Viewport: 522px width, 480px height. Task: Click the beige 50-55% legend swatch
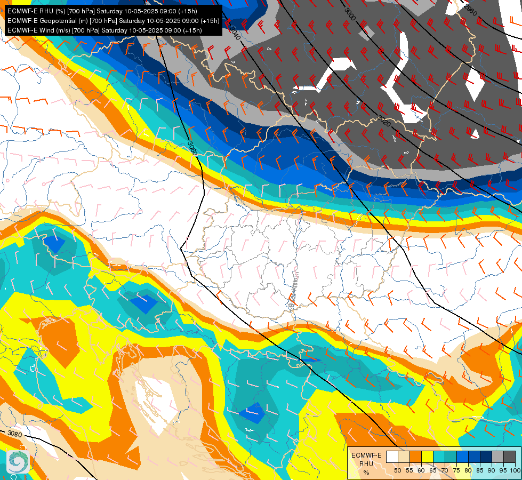(x=404, y=457)
